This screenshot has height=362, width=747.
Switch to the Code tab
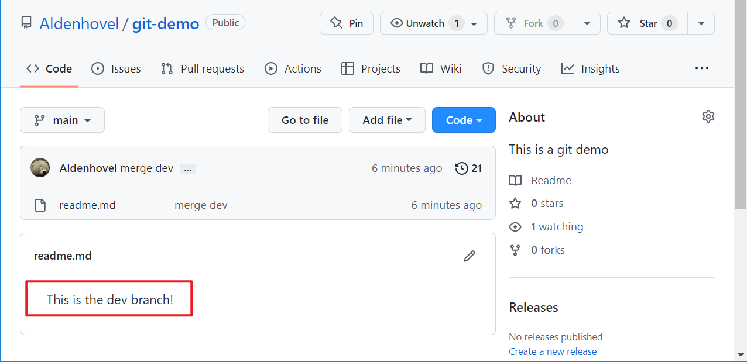pos(49,68)
